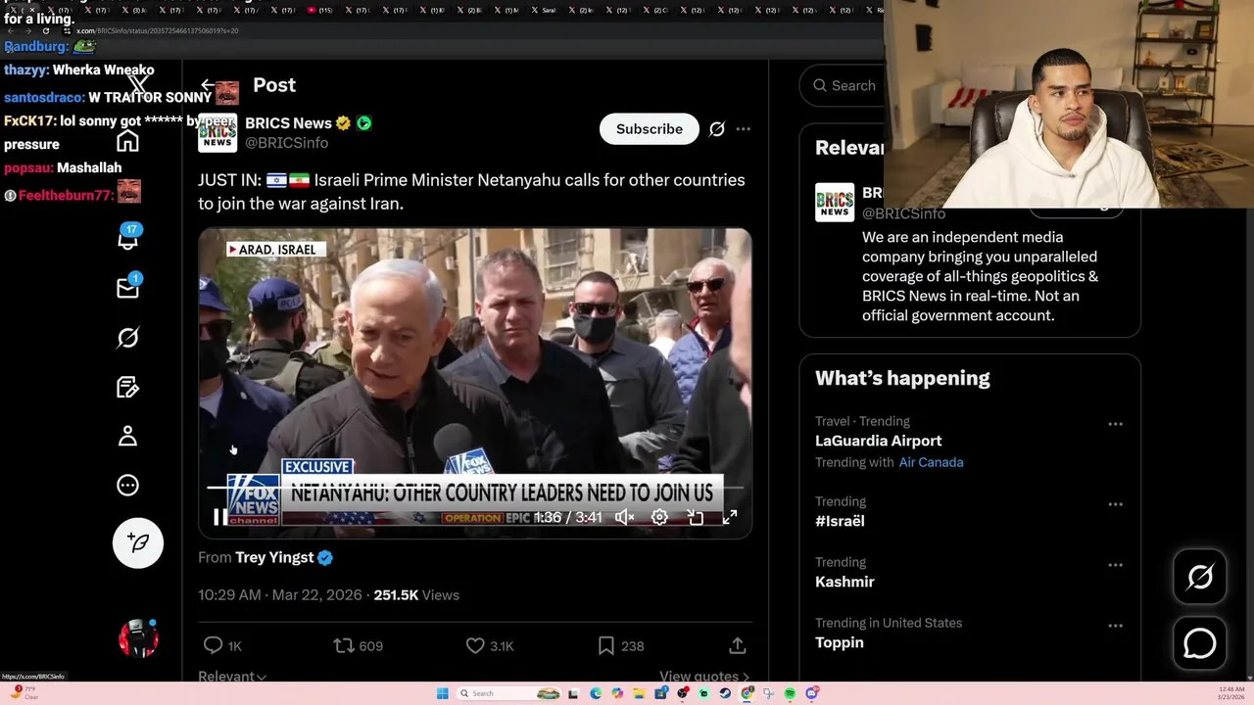The width and height of the screenshot is (1254, 705).
Task: Open the weather widget on taskbar
Action: [x=24, y=693]
